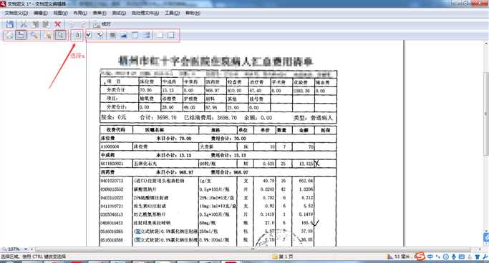Viewport: 489px width, 263px height.
Task: Paste from clipboard
Action: pos(46,24)
